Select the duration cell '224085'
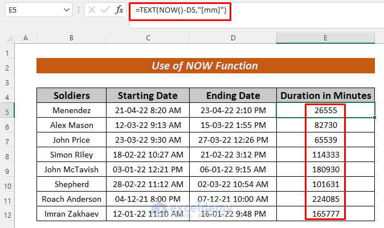This screenshot has height=228, width=384. click(326, 199)
